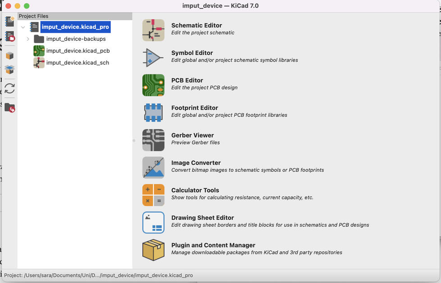This screenshot has width=441, height=283.
Task: Click the green zoom window button
Action: point(27,6)
